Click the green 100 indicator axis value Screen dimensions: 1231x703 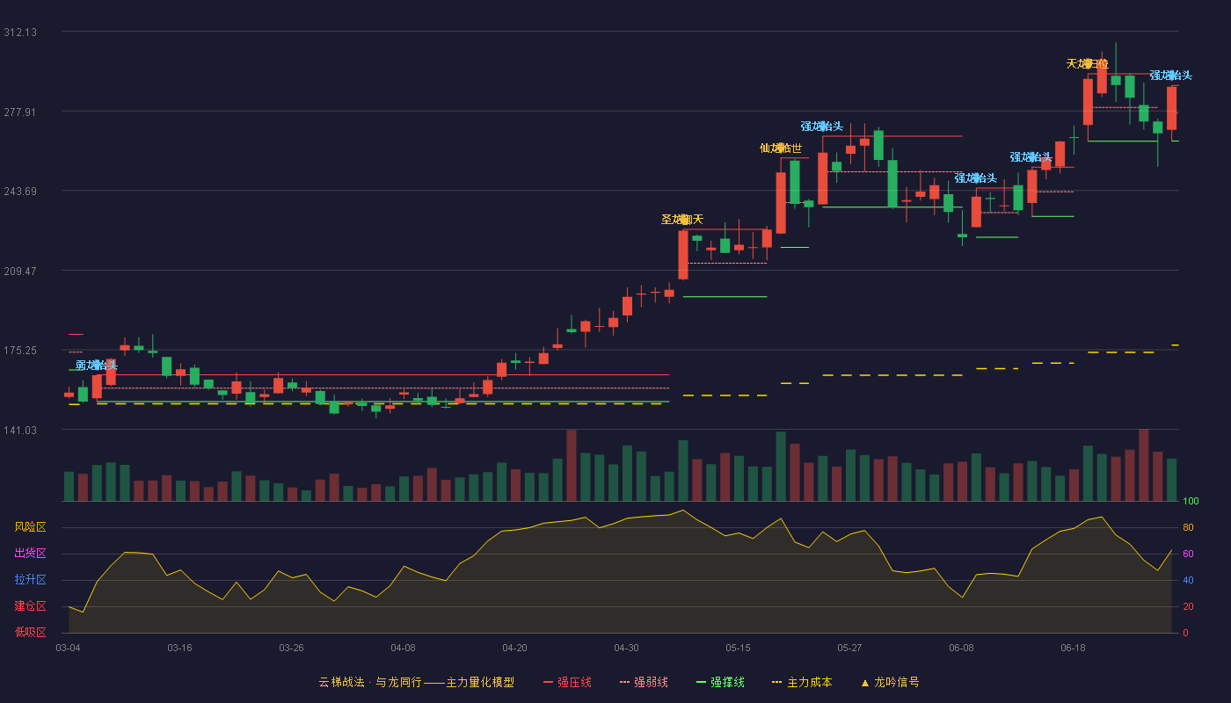click(x=1191, y=501)
